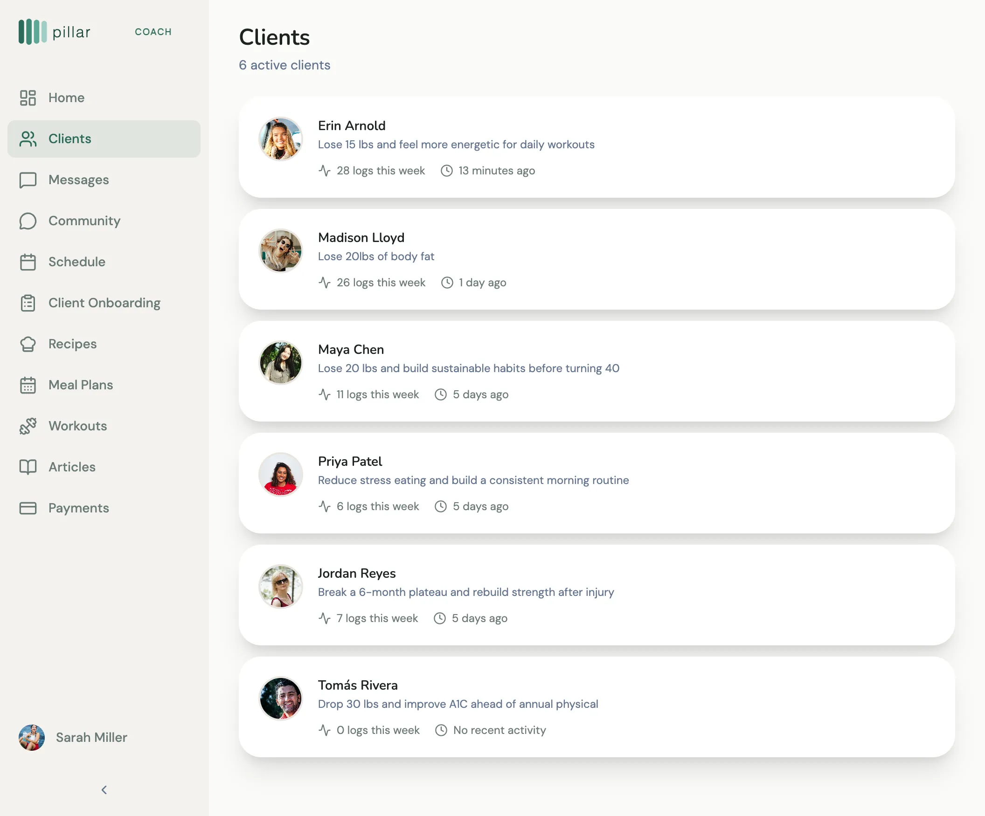Image resolution: width=985 pixels, height=816 pixels.
Task: Click the COACH label
Action: 153,32
